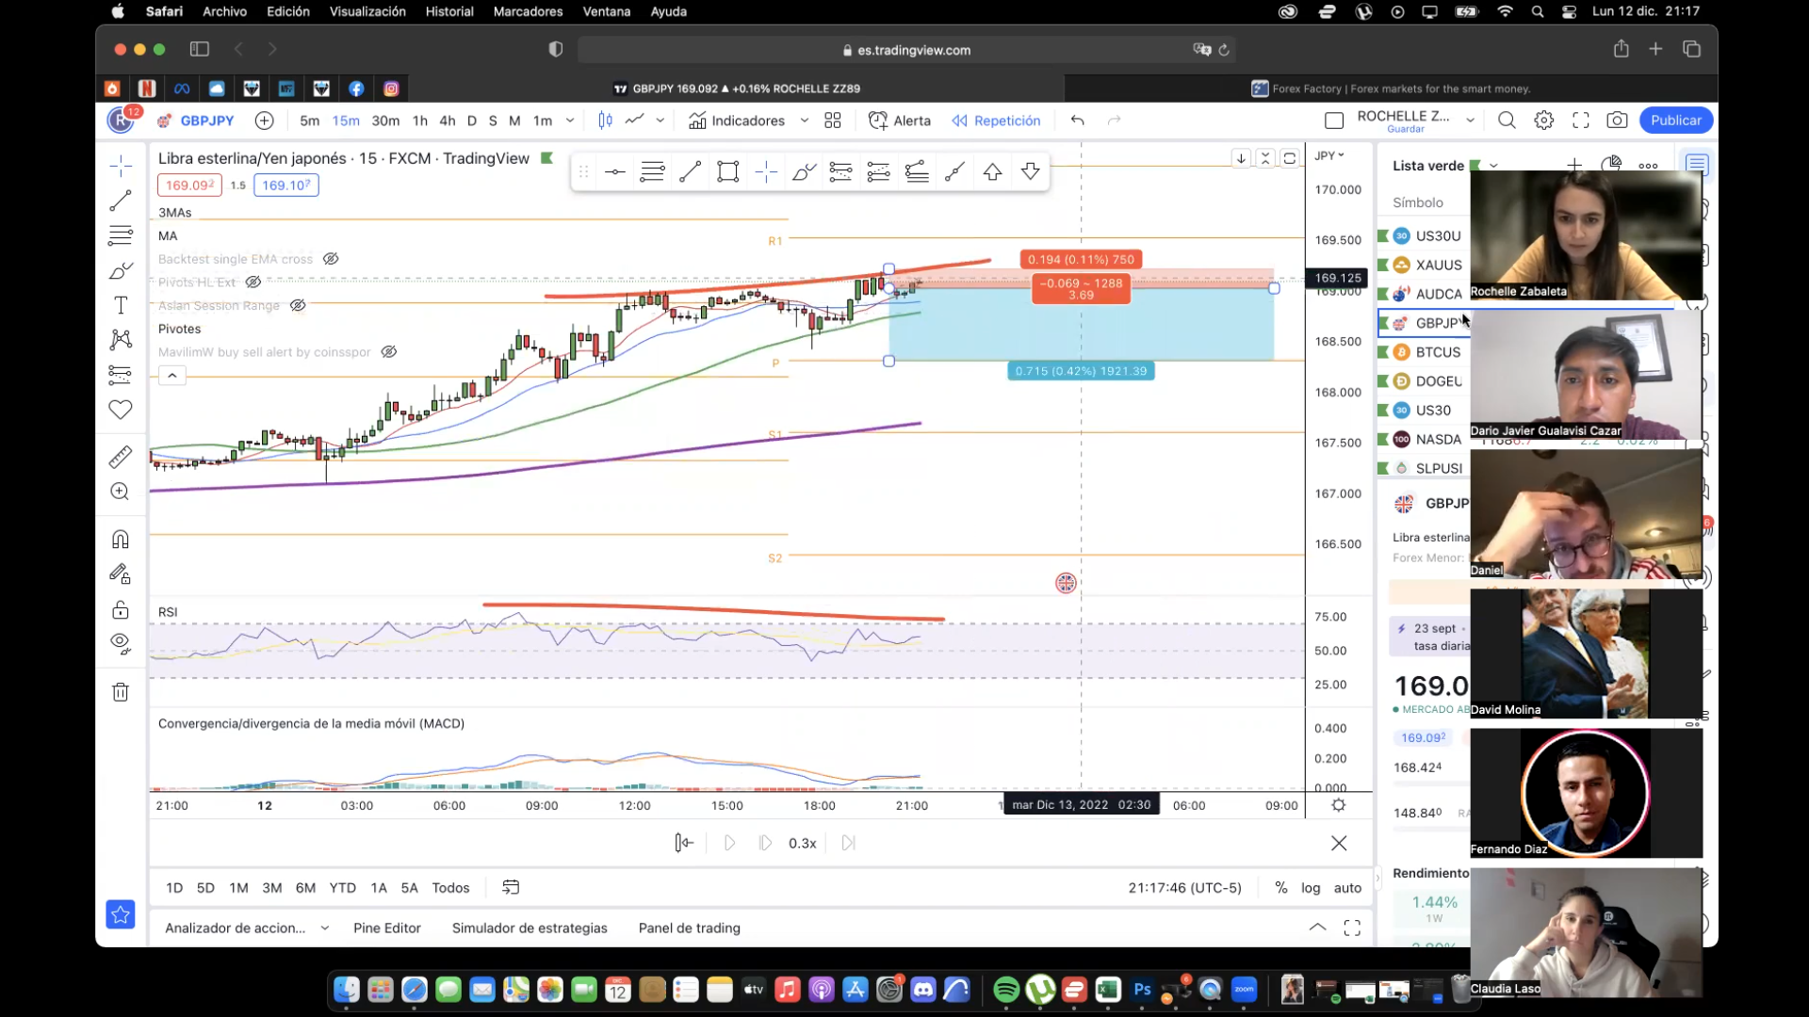Show the Pivots HL Ext indicator
The image size is (1809, 1017).
pyautogui.click(x=253, y=282)
